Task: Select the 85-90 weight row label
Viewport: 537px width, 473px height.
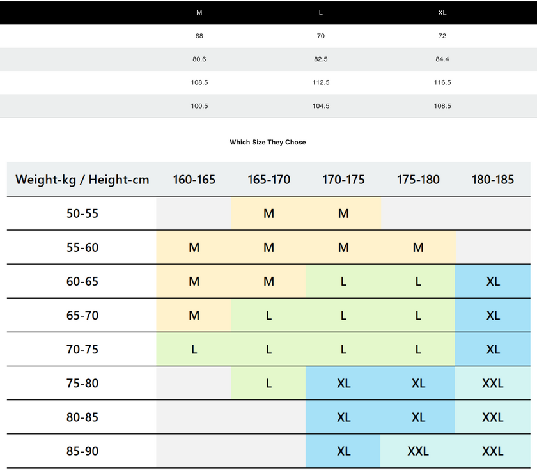Action: coord(82,451)
